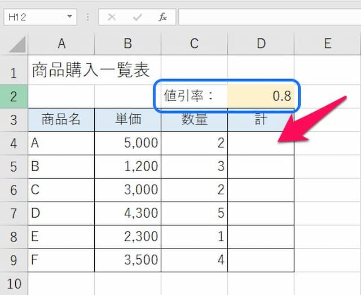Click inside the formula bar input area
361x295 pixels.
pyautogui.click(x=270, y=17)
